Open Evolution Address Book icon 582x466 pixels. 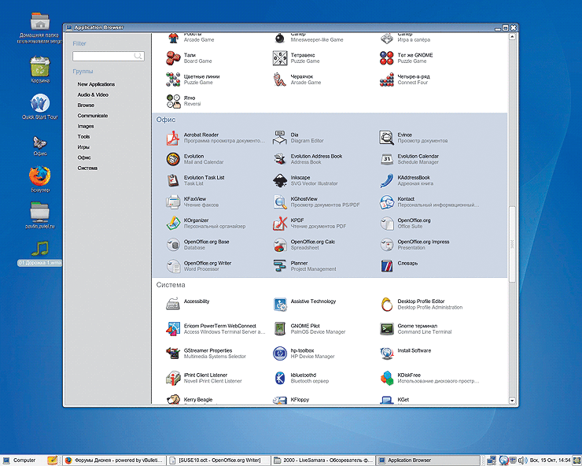(x=279, y=159)
